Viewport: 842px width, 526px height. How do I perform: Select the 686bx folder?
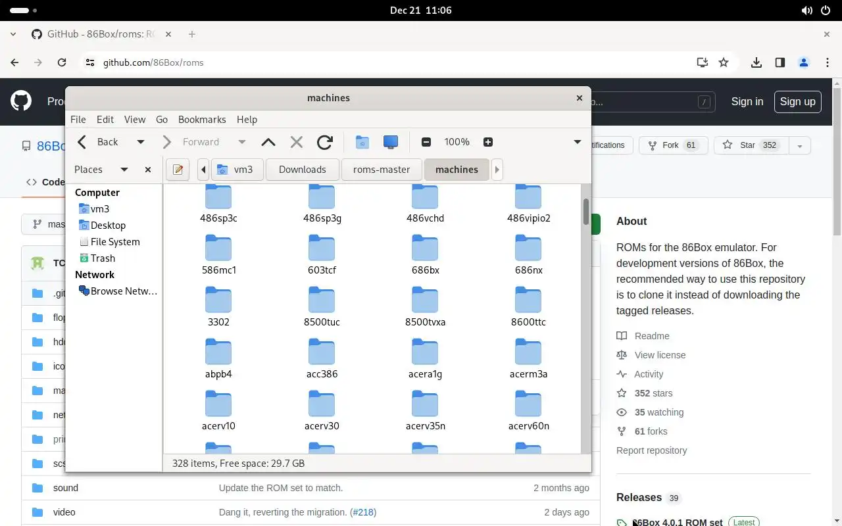425,256
